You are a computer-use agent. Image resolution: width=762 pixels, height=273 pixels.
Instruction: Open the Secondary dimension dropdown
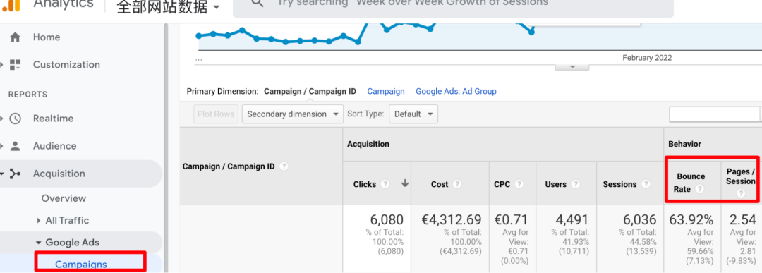tap(293, 114)
